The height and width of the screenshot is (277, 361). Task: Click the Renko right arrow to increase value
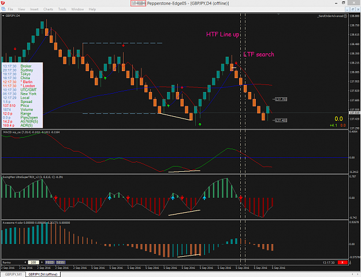point(42,262)
